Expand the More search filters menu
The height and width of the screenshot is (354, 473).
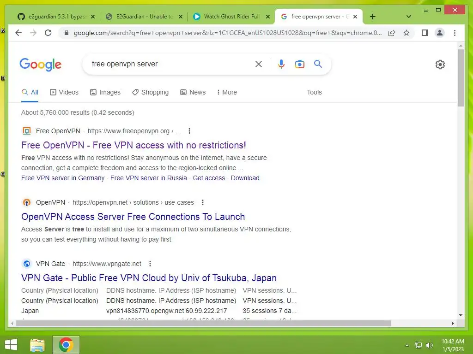[227, 92]
